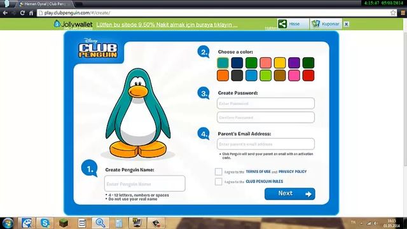Click the page vertical scrollbar
Image resolution: width=407 pixels, height=229 pixels.
405,99
